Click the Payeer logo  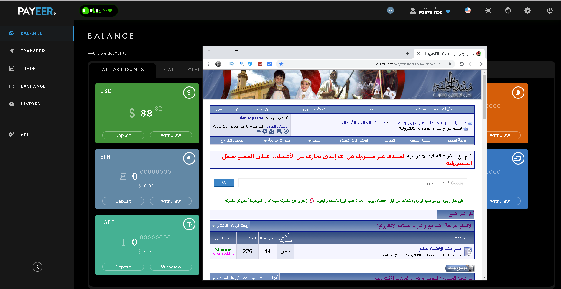[37, 11]
